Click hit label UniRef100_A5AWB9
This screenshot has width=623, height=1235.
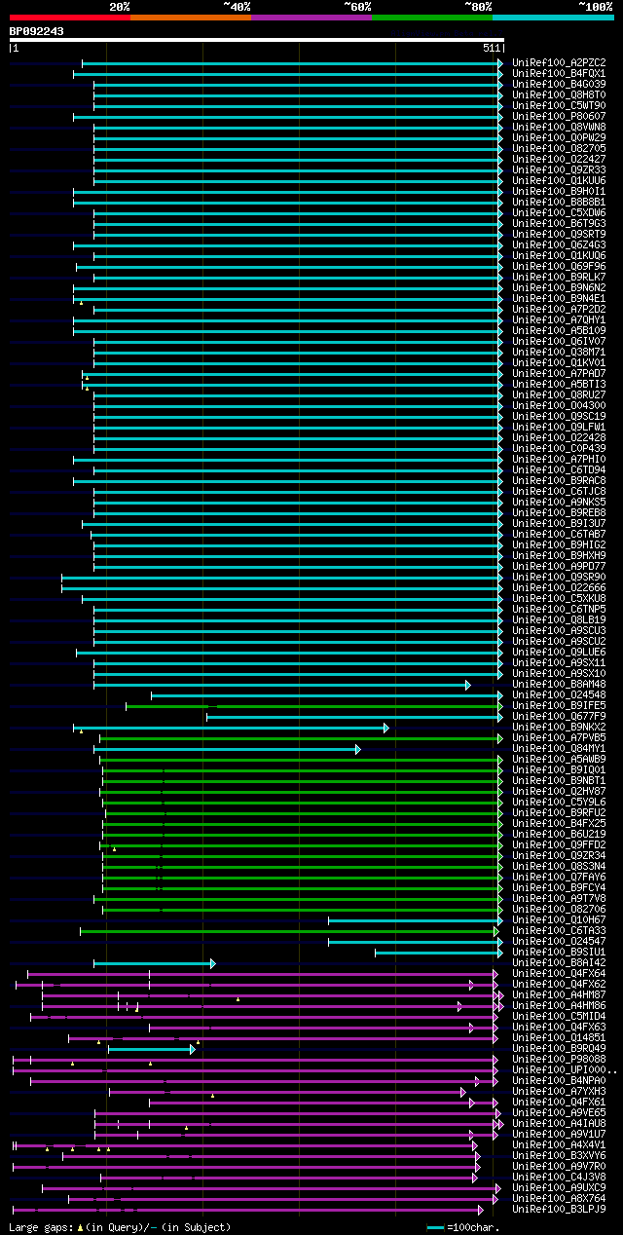click(559, 759)
